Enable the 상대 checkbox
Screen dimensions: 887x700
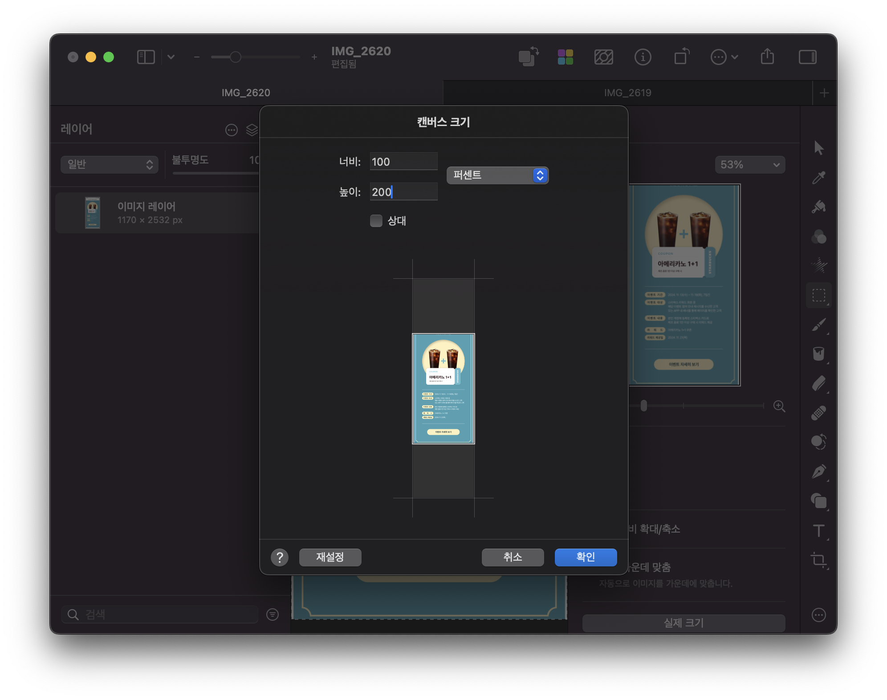pyautogui.click(x=376, y=221)
